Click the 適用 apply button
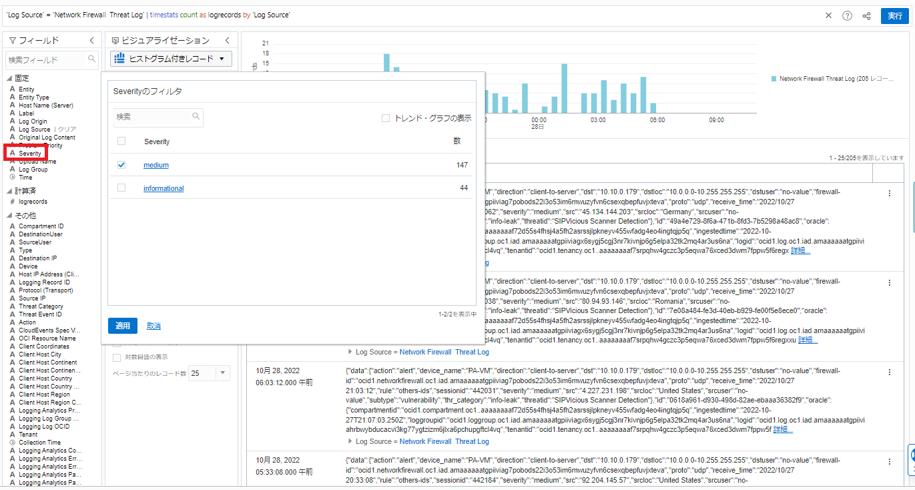 point(123,326)
